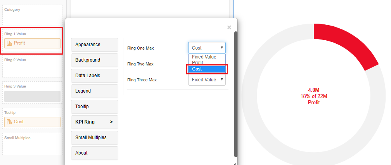
Task: Click the empty Ring 3 Value field
Action: pyautogui.click(x=32, y=96)
